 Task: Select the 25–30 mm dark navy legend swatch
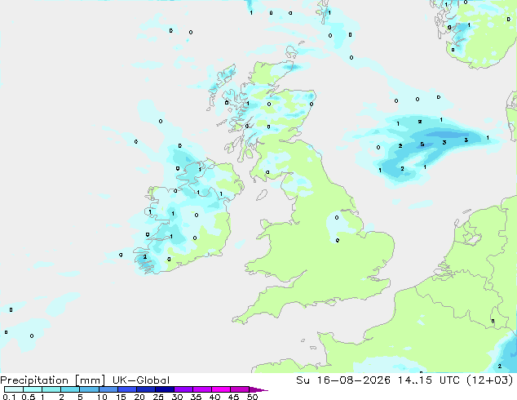point(164,389)
